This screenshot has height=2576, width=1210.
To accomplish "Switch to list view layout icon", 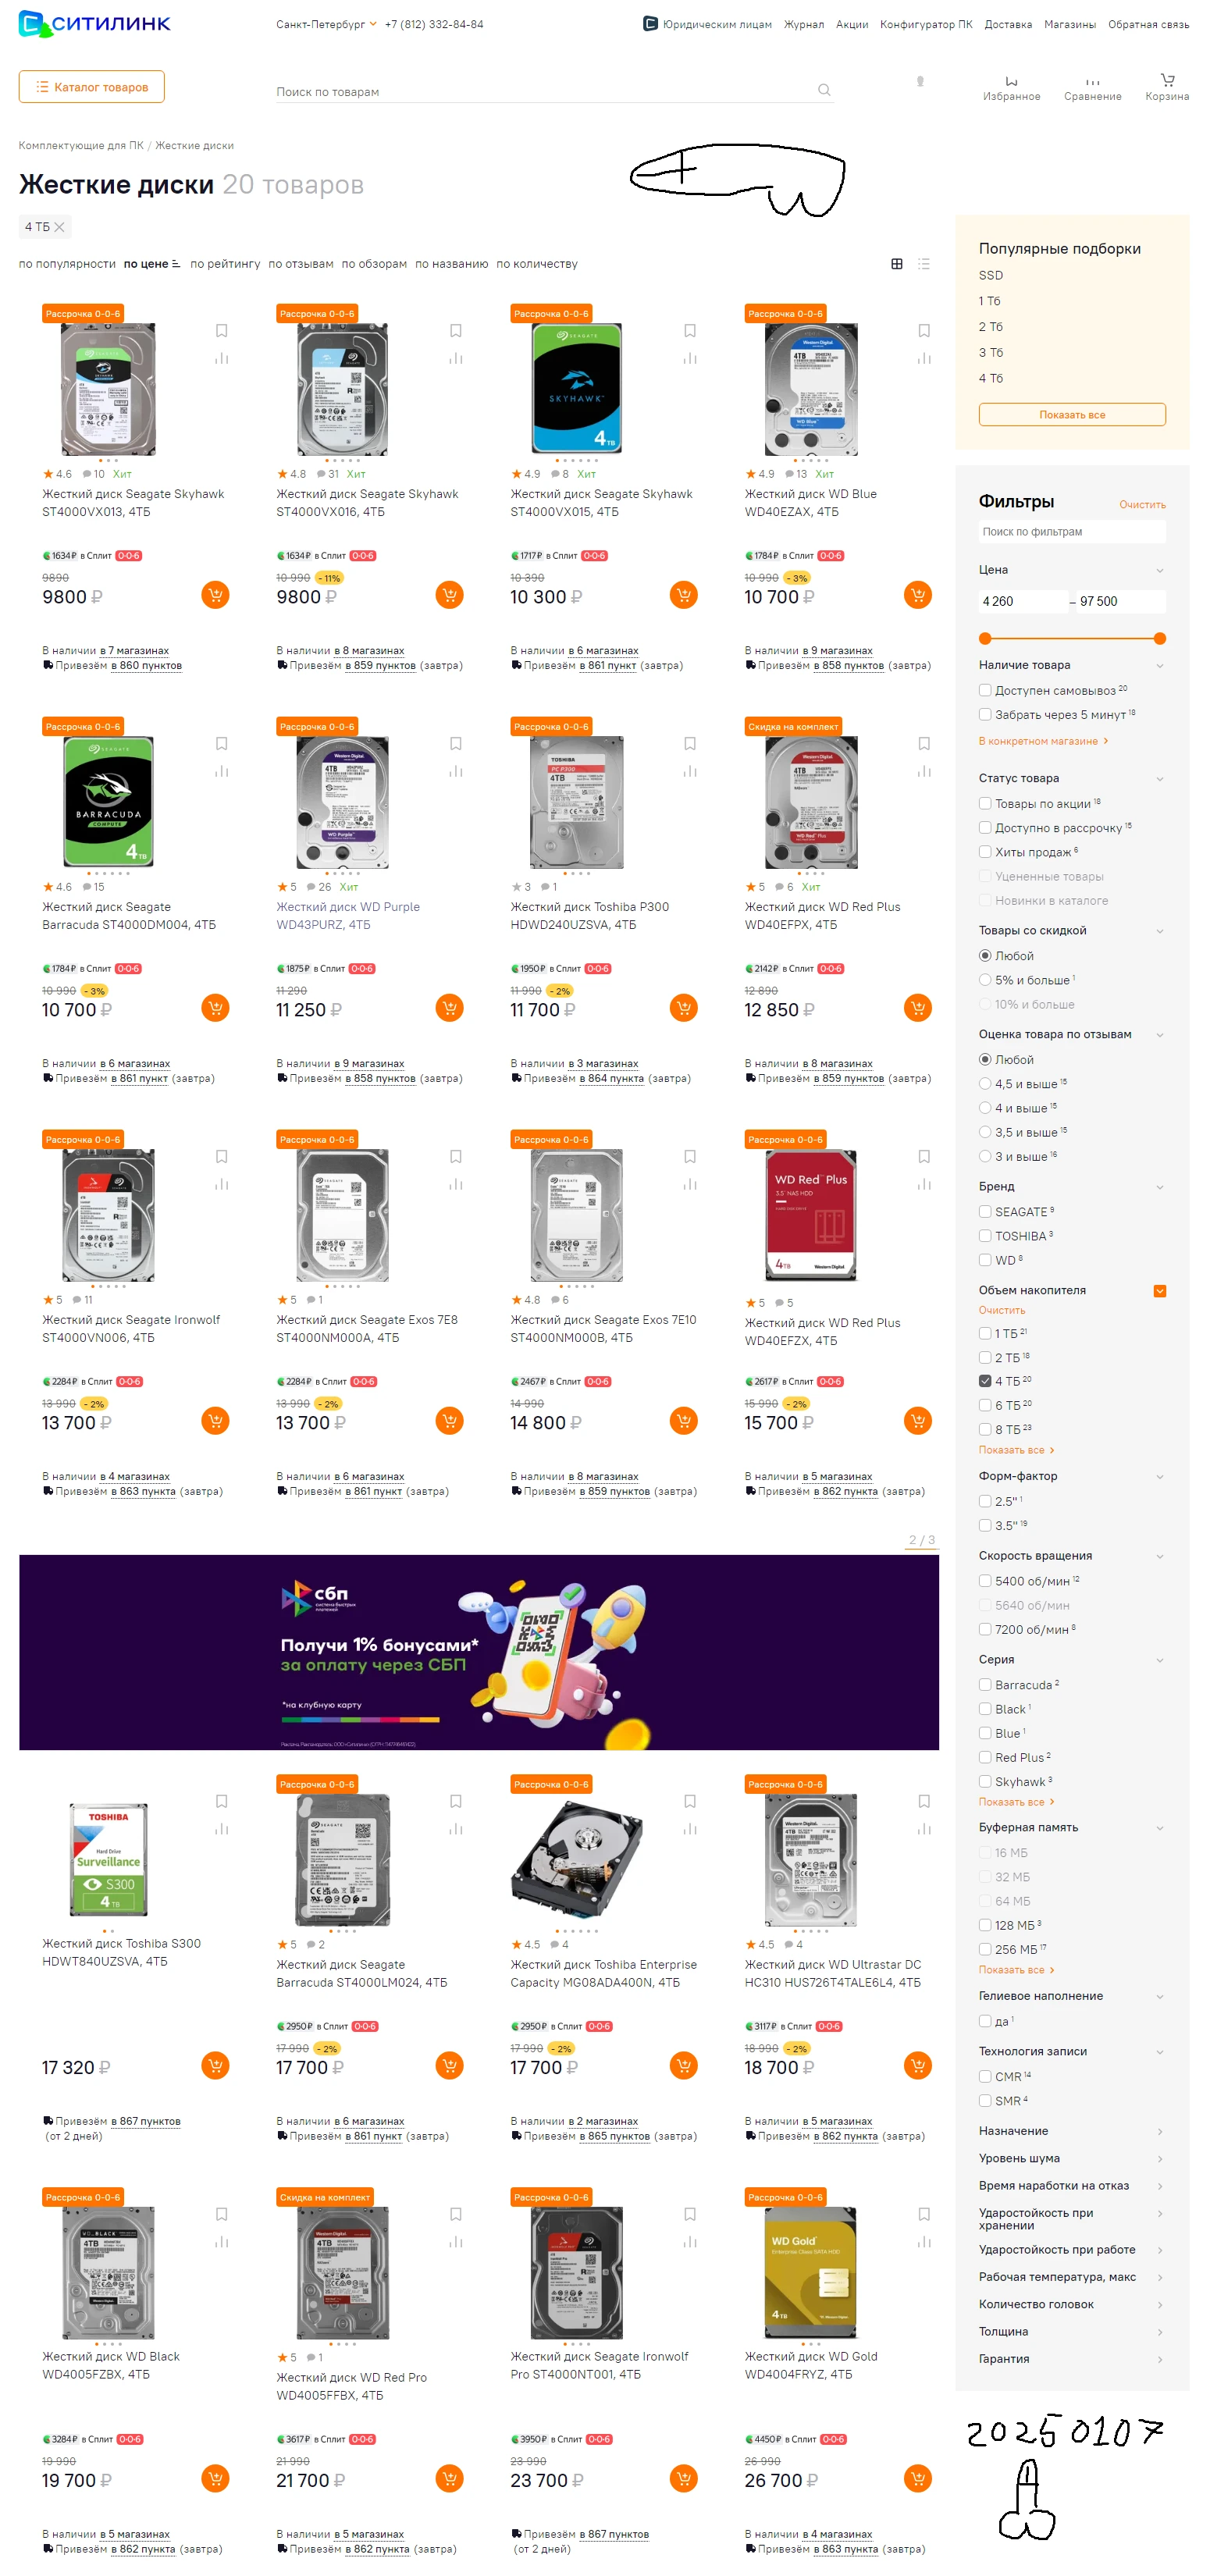I will pyautogui.click(x=924, y=264).
